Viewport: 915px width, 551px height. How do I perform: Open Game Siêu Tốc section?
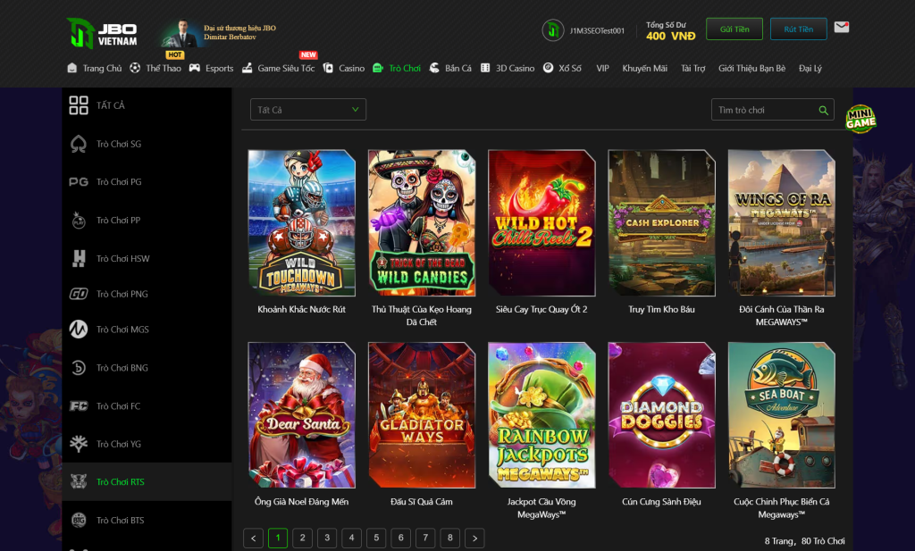point(279,68)
